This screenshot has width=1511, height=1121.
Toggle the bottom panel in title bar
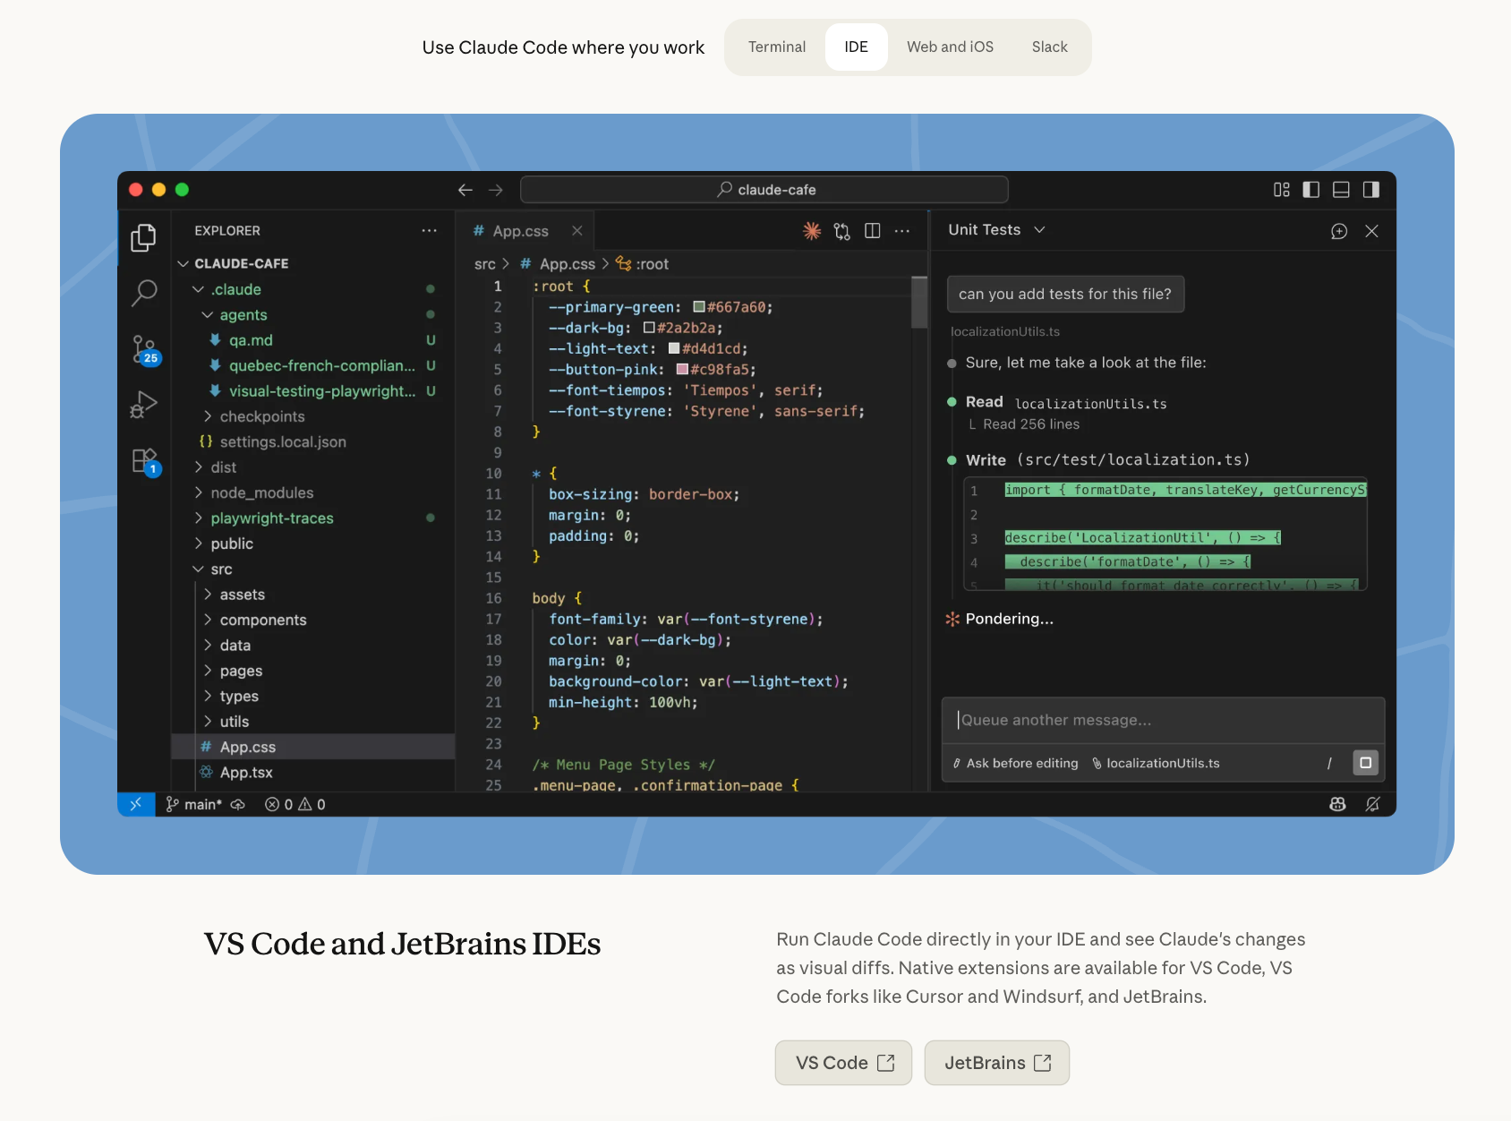(x=1341, y=190)
